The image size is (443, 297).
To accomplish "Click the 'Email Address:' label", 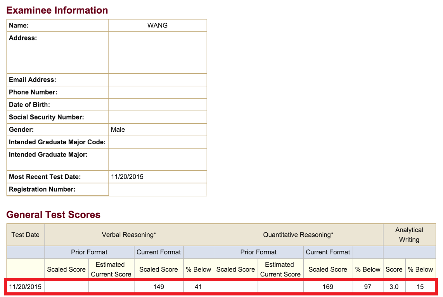I will [x=33, y=79].
